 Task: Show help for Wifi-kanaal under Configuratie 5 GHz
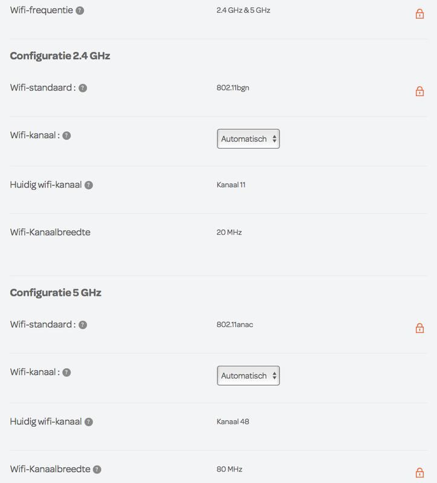tap(66, 373)
